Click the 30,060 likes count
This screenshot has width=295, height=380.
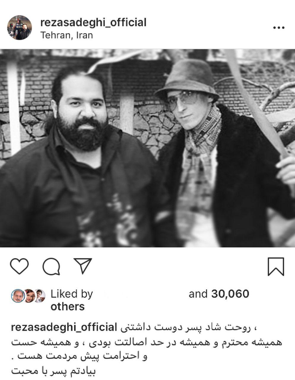coord(230,294)
